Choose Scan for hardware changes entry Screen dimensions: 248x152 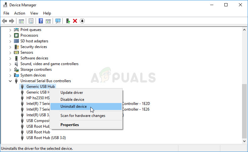pyautogui.click(x=86, y=116)
